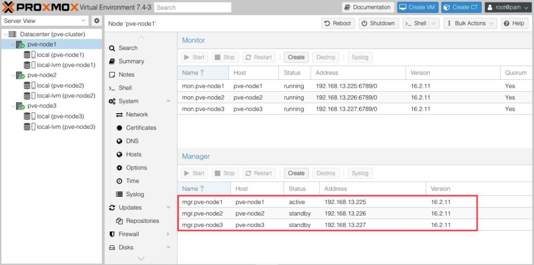Collapse the Datacenter tree node

(x=5, y=34)
